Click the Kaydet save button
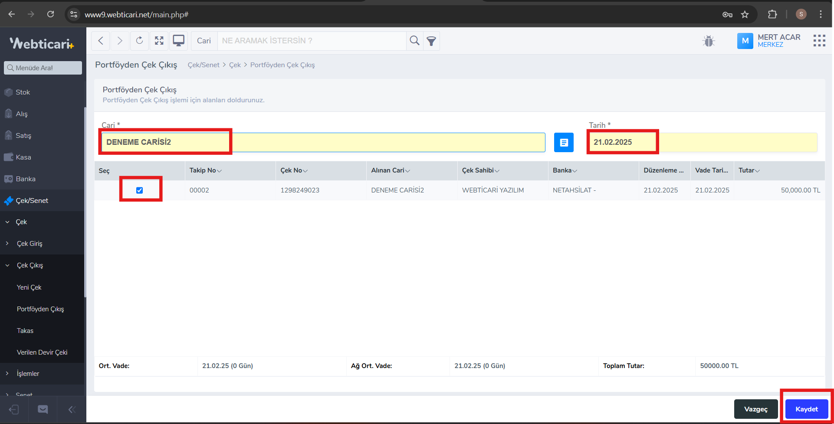 point(806,409)
